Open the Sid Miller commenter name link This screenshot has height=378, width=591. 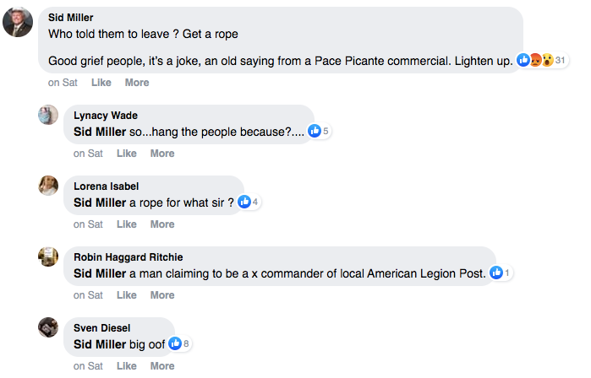pyautogui.click(x=71, y=18)
